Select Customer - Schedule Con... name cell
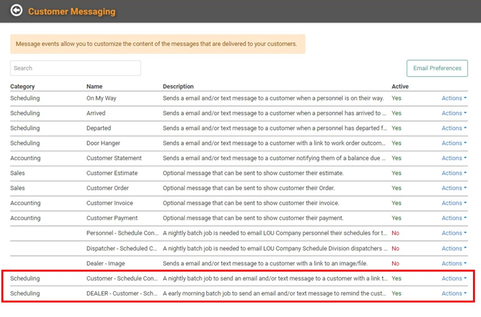The width and height of the screenshot is (481, 317). click(122, 278)
